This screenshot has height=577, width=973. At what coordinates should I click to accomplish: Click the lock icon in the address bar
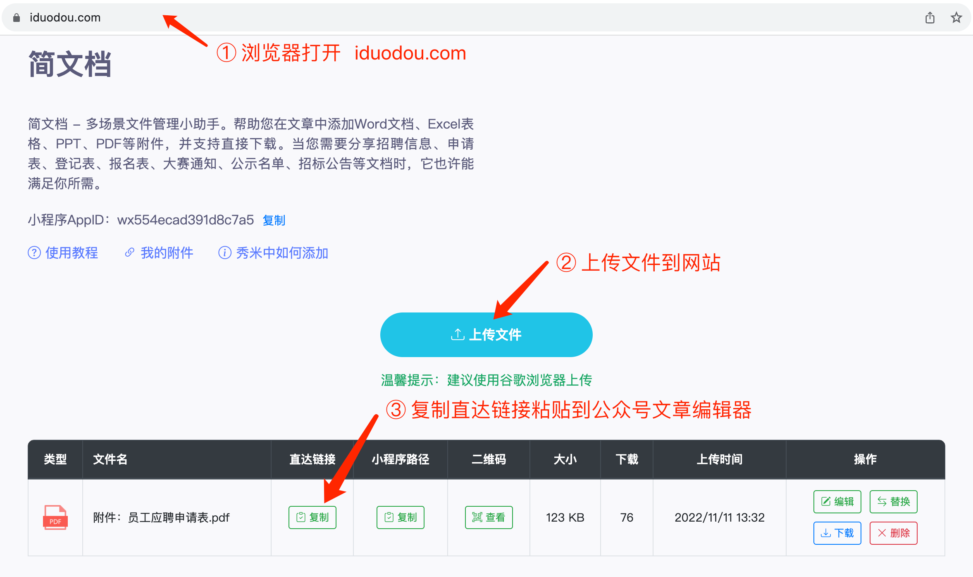[17, 18]
